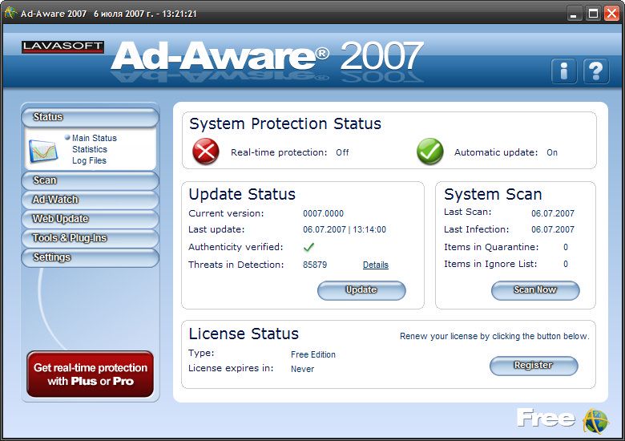The height and width of the screenshot is (441, 625).
Task: Click the green checkmark automatic update icon
Action: click(430, 152)
